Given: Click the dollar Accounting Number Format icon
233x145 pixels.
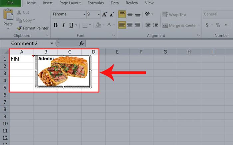Looking at the screenshot, I should 207,25.
